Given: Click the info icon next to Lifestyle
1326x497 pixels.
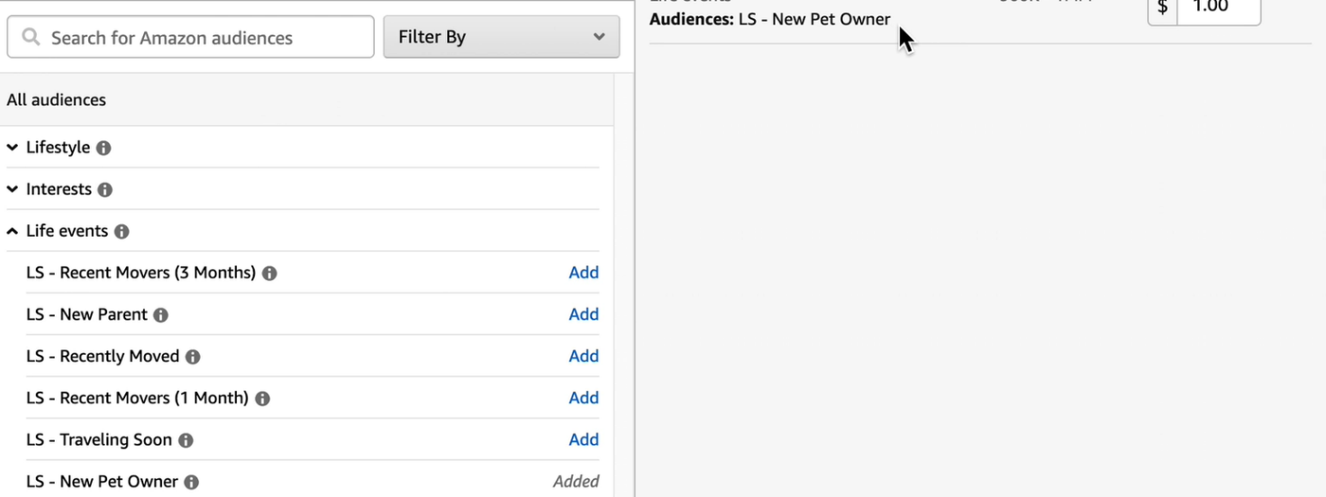Looking at the screenshot, I should [104, 148].
